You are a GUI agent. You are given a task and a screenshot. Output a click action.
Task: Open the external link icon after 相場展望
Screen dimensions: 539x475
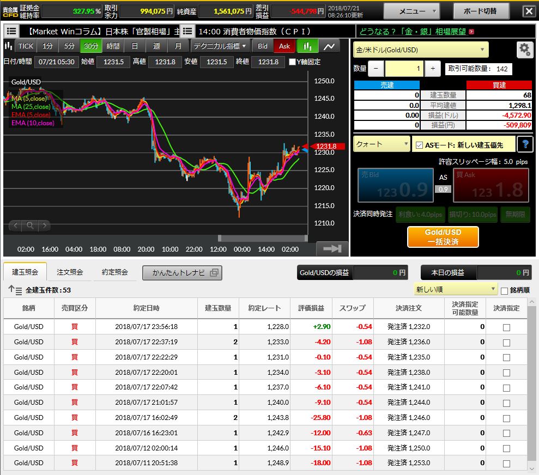point(471,32)
